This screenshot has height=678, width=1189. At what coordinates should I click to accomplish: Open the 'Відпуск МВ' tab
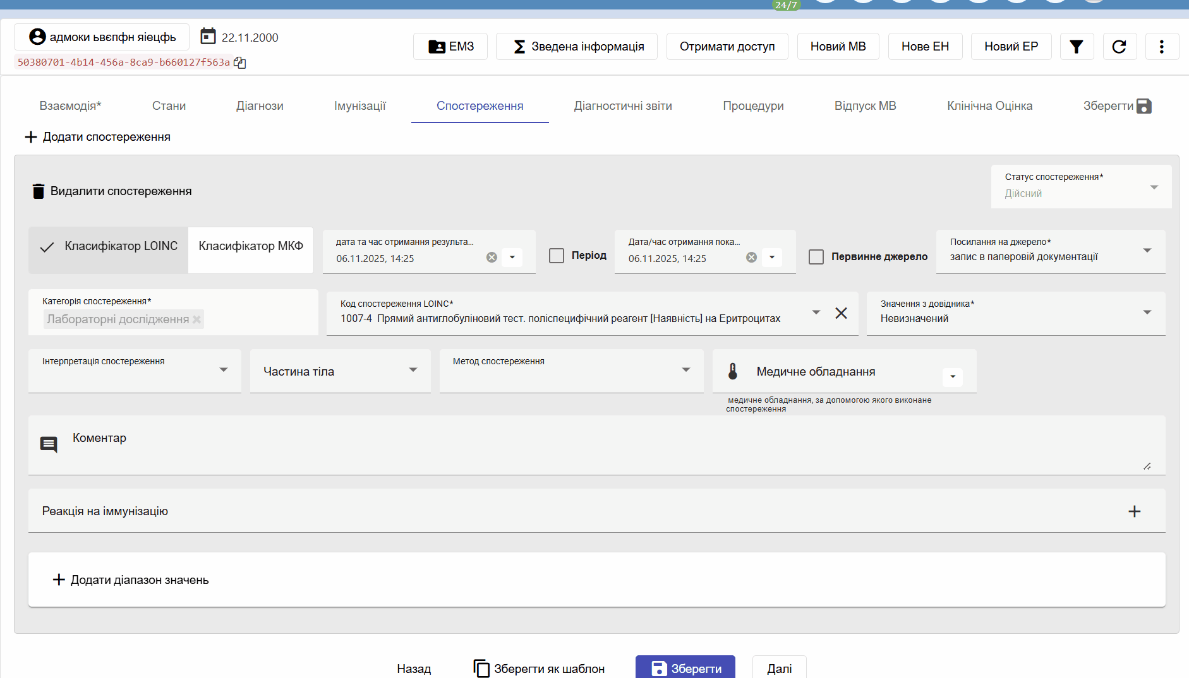pyautogui.click(x=866, y=106)
